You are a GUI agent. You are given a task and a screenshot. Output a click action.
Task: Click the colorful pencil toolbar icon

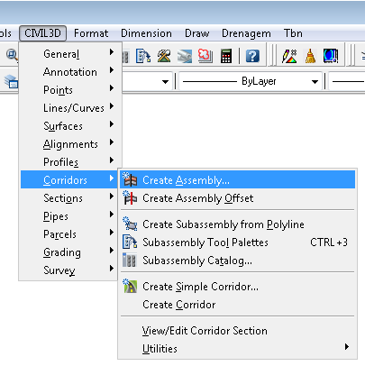pyautogui.click(x=289, y=56)
